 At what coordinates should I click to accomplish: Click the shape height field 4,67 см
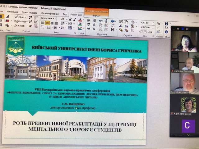[145, 23]
